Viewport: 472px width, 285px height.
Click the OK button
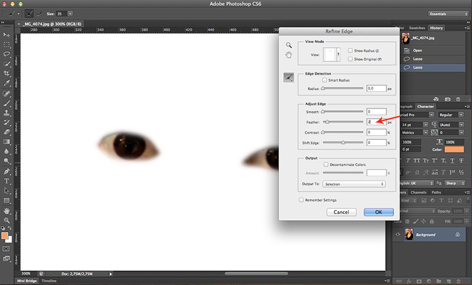coord(378,212)
